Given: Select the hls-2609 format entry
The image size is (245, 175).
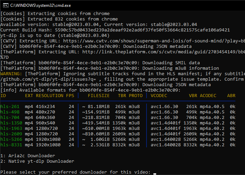Looking at the screenshot, I should [x=118, y=134].
